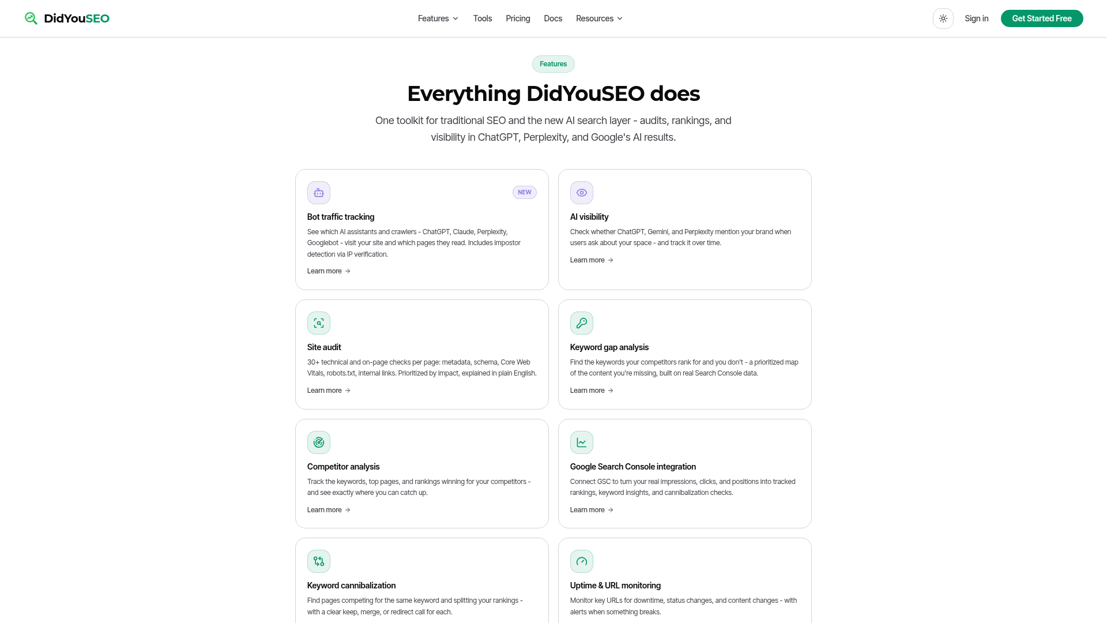This screenshot has height=623, width=1107.
Task: Click the Everything DidYouSEO does heading
Action: coord(553,93)
